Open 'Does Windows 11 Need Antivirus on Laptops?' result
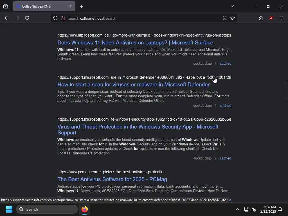Image resolution: width=288 pixels, height=216 pixels. pos(135,43)
